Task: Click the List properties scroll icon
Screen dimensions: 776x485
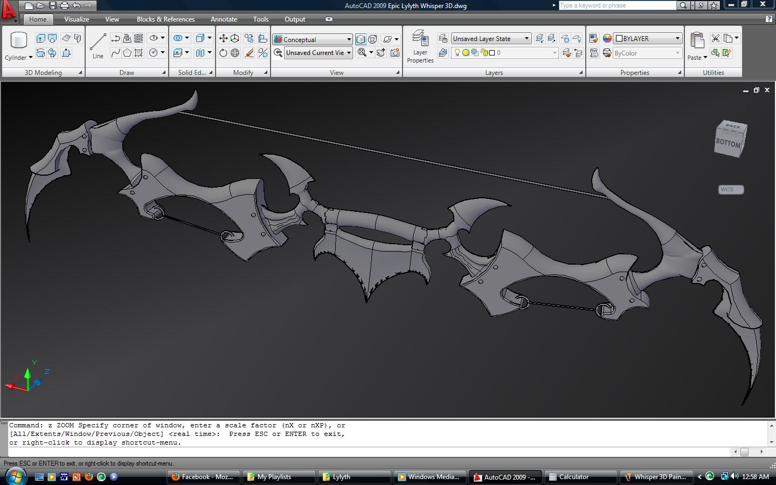Action: point(594,53)
